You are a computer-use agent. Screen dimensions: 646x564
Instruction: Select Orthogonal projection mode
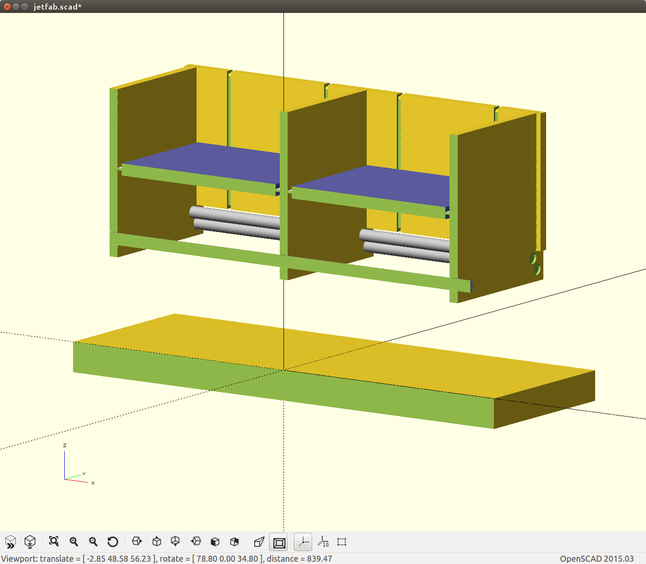(x=279, y=542)
